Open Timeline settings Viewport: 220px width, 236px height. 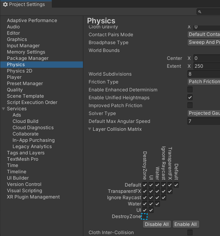17,172
